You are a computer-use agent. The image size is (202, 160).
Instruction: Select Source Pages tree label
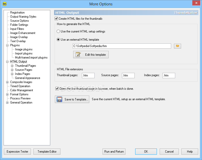(23, 70)
